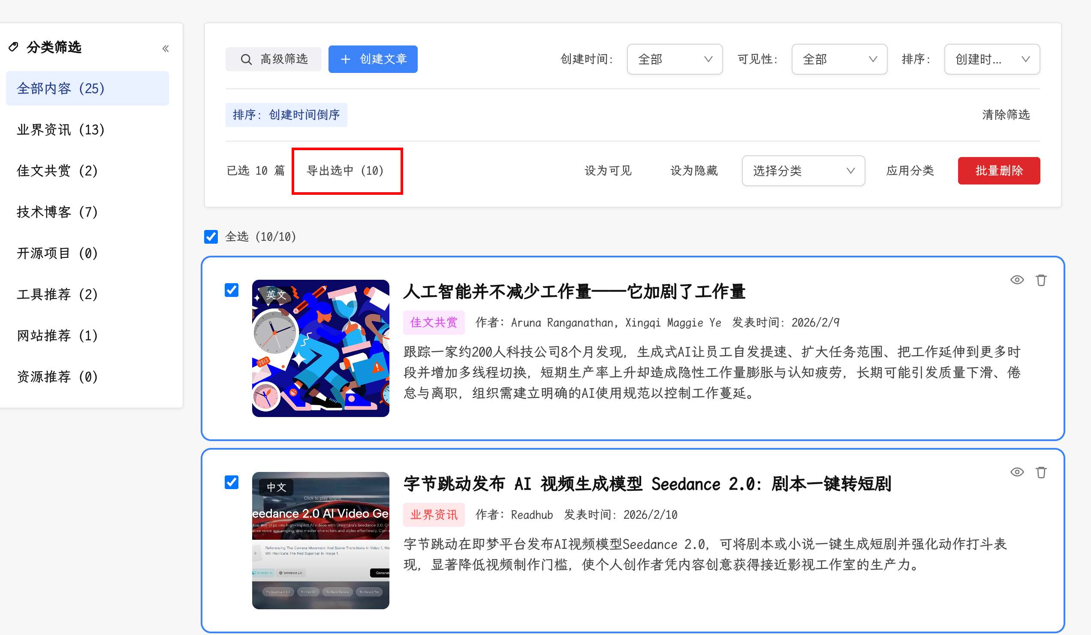Toggle visibility eye of 人工智能并不减少工作量 article
This screenshot has height=635, width=1091.
pos(1017,280)
